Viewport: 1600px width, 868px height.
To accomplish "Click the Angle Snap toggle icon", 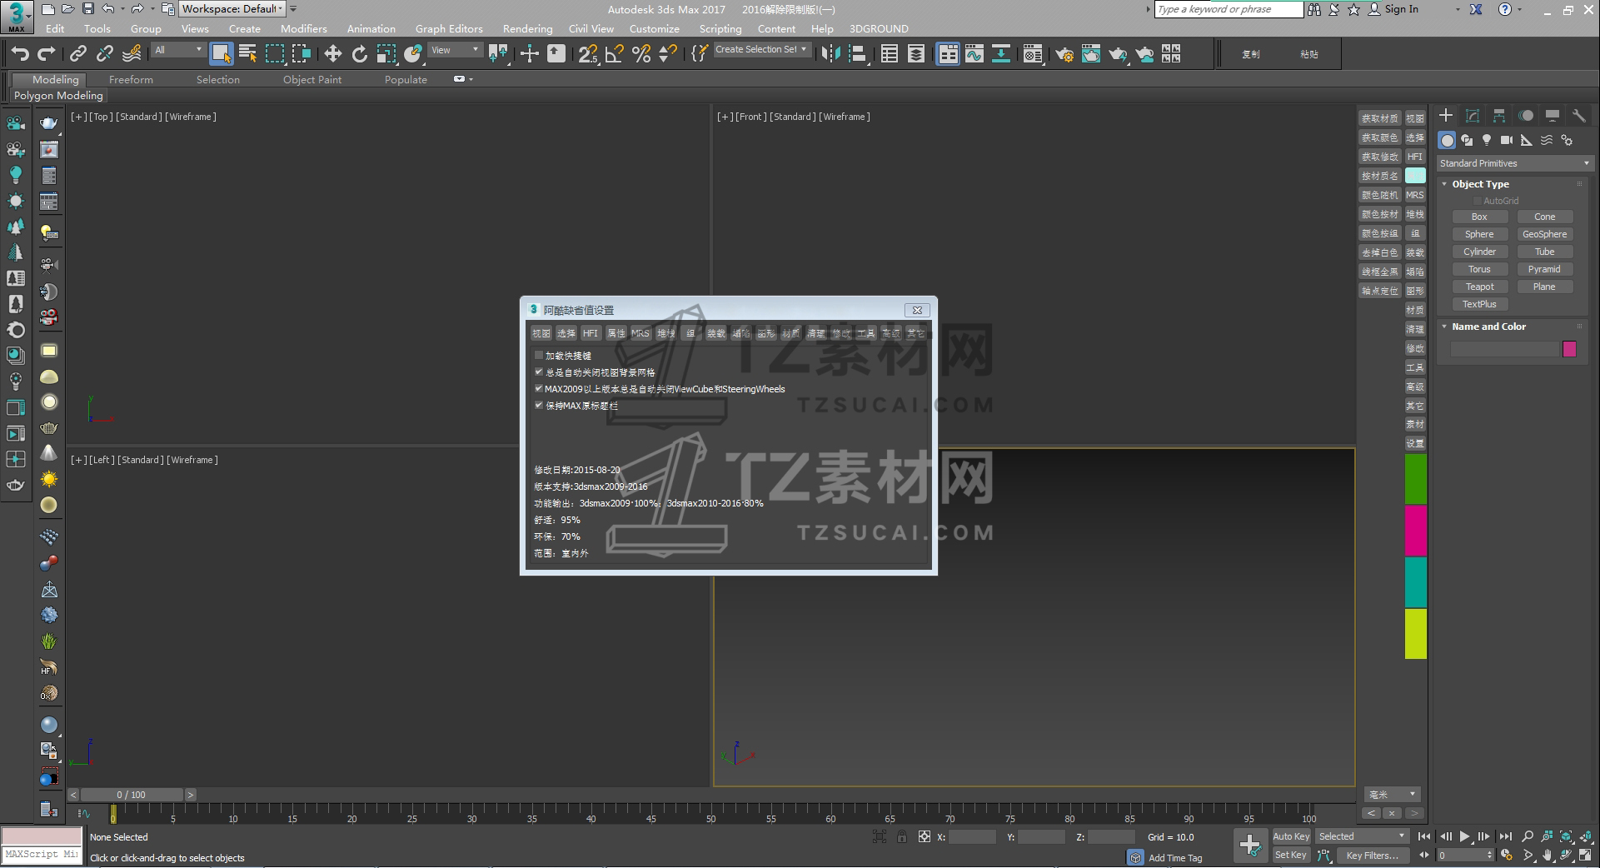I will pos(615,54).
